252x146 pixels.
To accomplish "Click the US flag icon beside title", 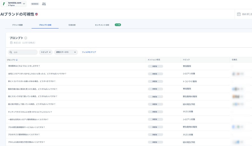I will pos(37,14).
